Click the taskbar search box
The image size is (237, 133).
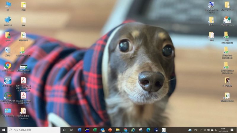[x=34, y=130]
